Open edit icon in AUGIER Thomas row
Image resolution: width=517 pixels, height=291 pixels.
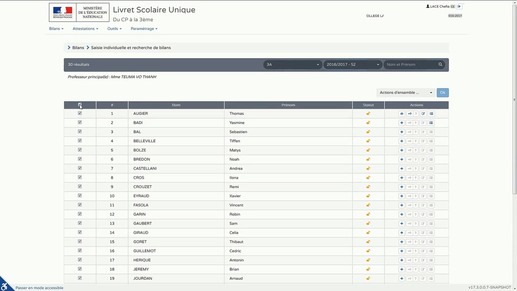click(423, 114)
